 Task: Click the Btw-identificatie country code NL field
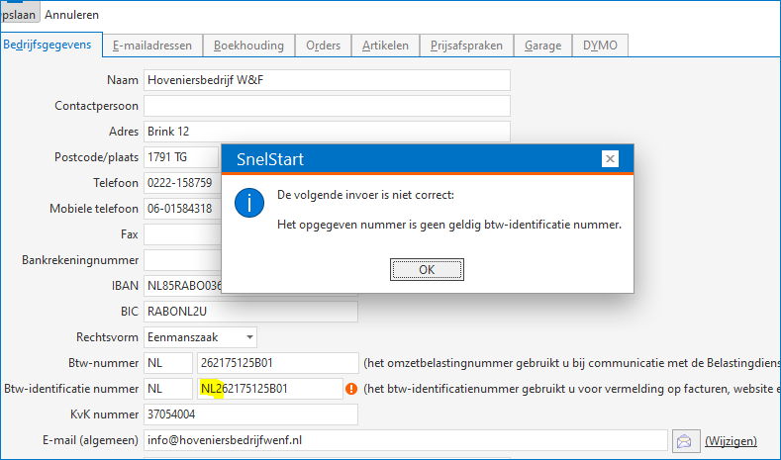[168, 389]
